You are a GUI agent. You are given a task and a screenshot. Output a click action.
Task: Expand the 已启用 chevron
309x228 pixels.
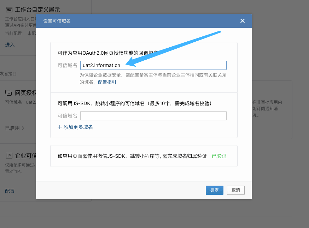23,128
